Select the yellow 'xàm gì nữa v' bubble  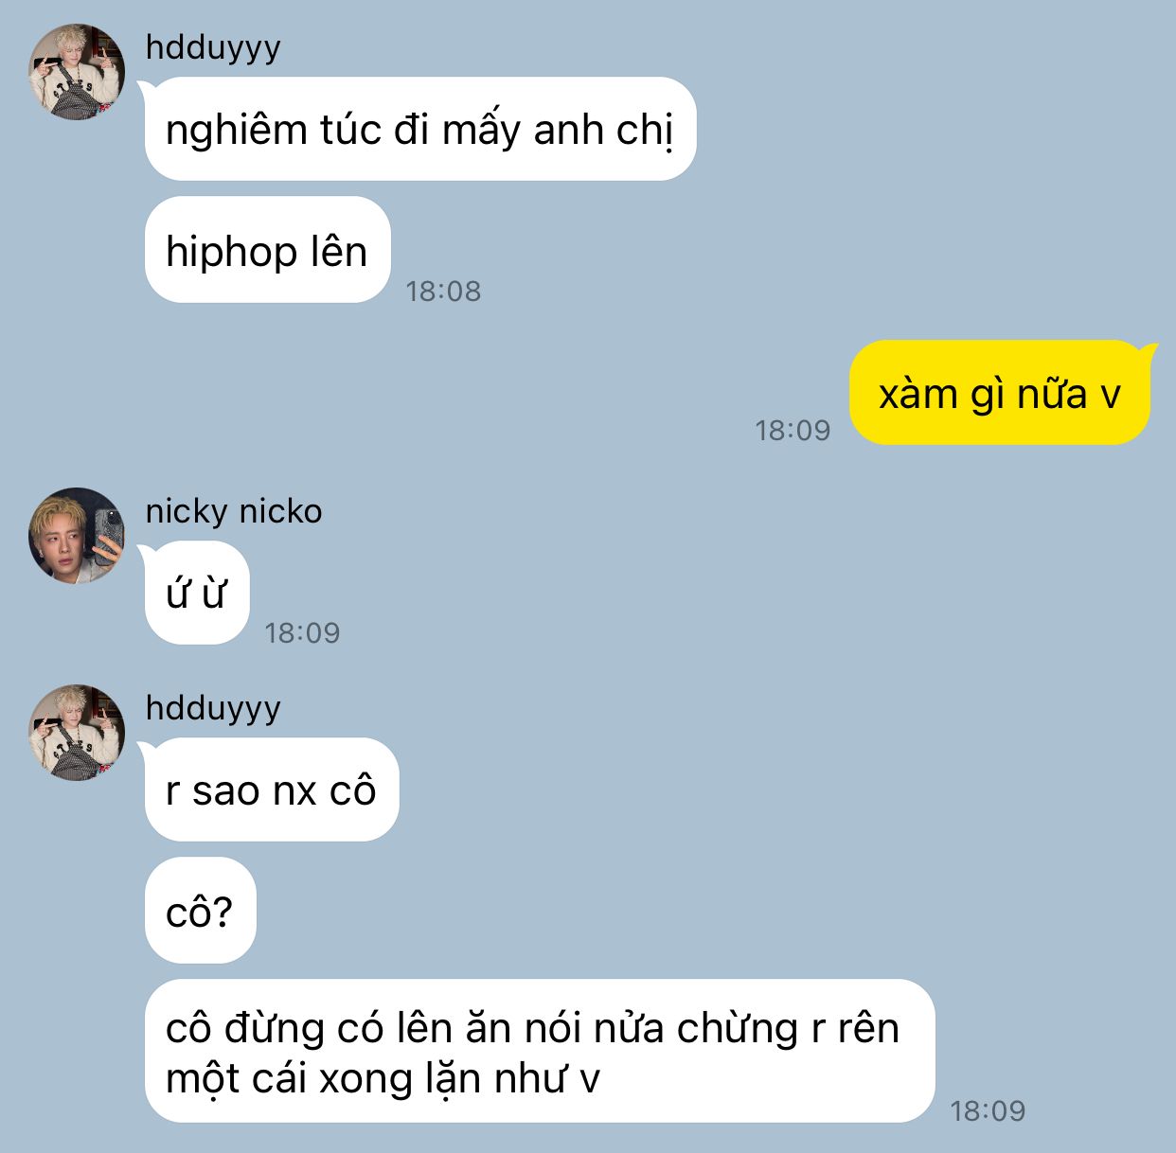pos(1000,393)
